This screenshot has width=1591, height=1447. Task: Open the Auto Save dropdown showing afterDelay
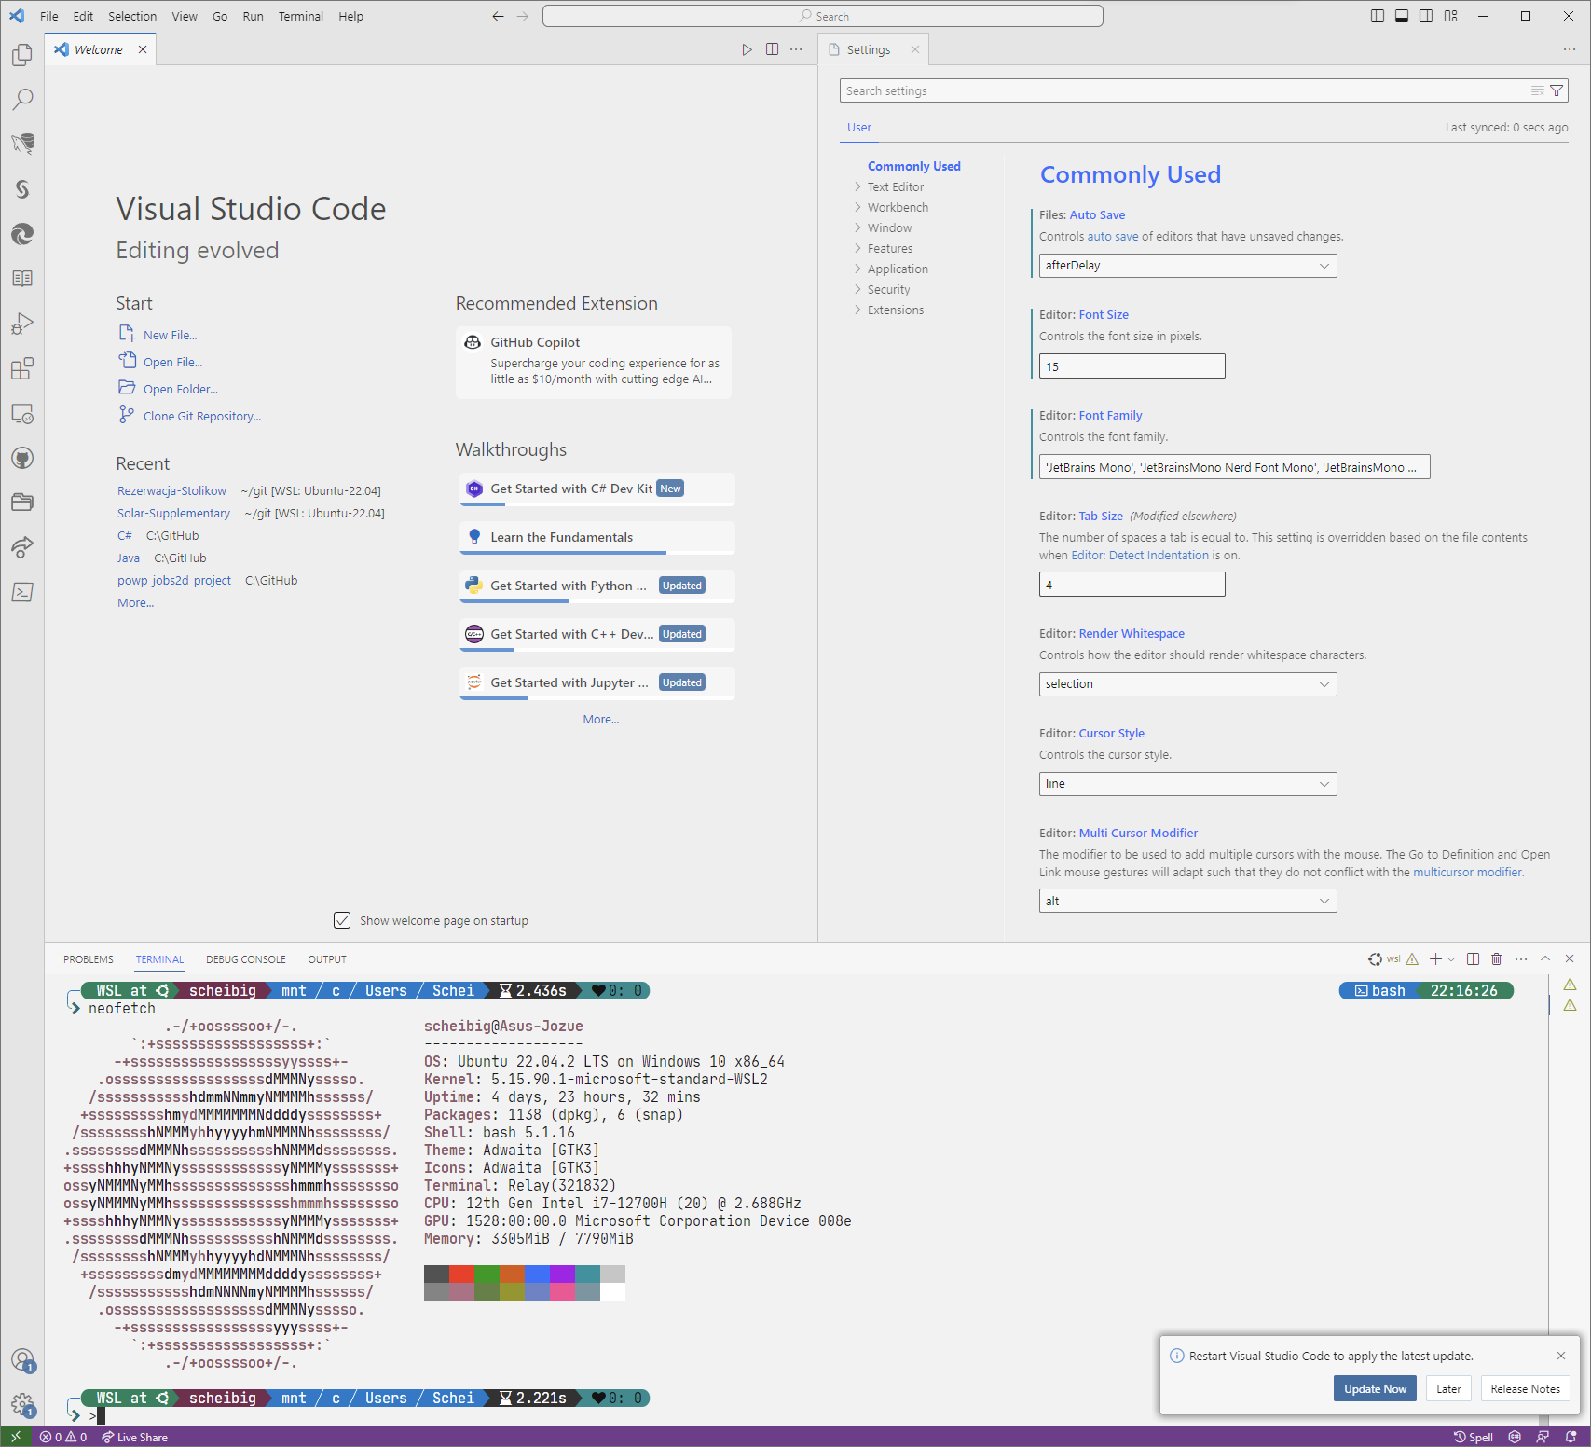1187,266
